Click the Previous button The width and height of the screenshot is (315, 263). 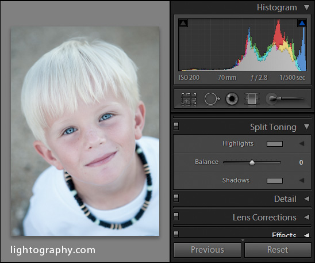(x=208, y=250)
